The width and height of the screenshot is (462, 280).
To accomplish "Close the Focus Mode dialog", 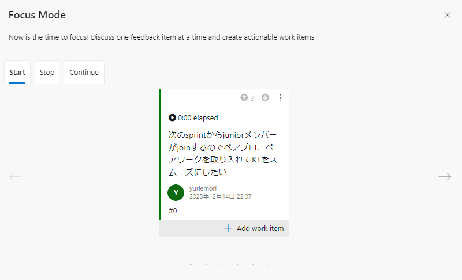I will click(x=447, y=15).
